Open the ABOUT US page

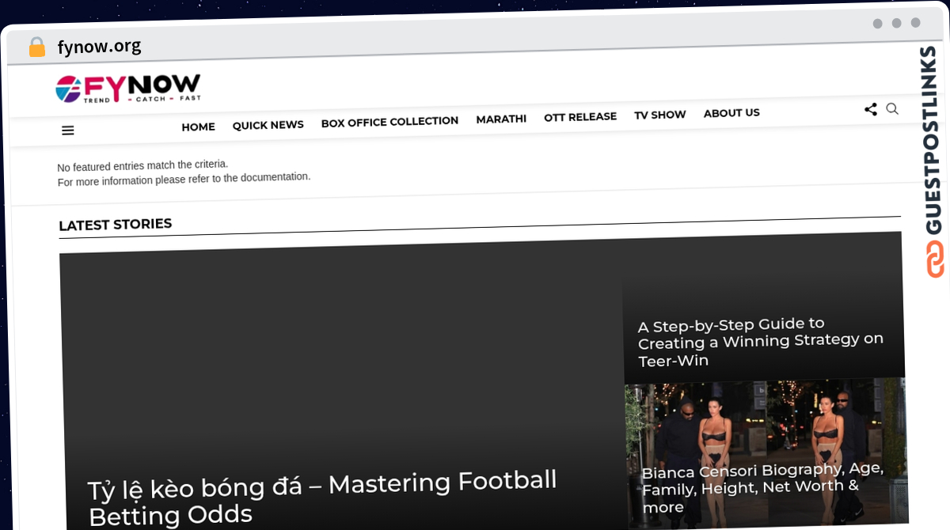[731, 113]
